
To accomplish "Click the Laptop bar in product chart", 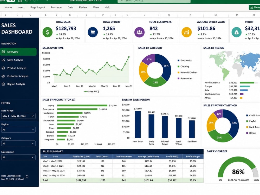I will click(82, 106).
